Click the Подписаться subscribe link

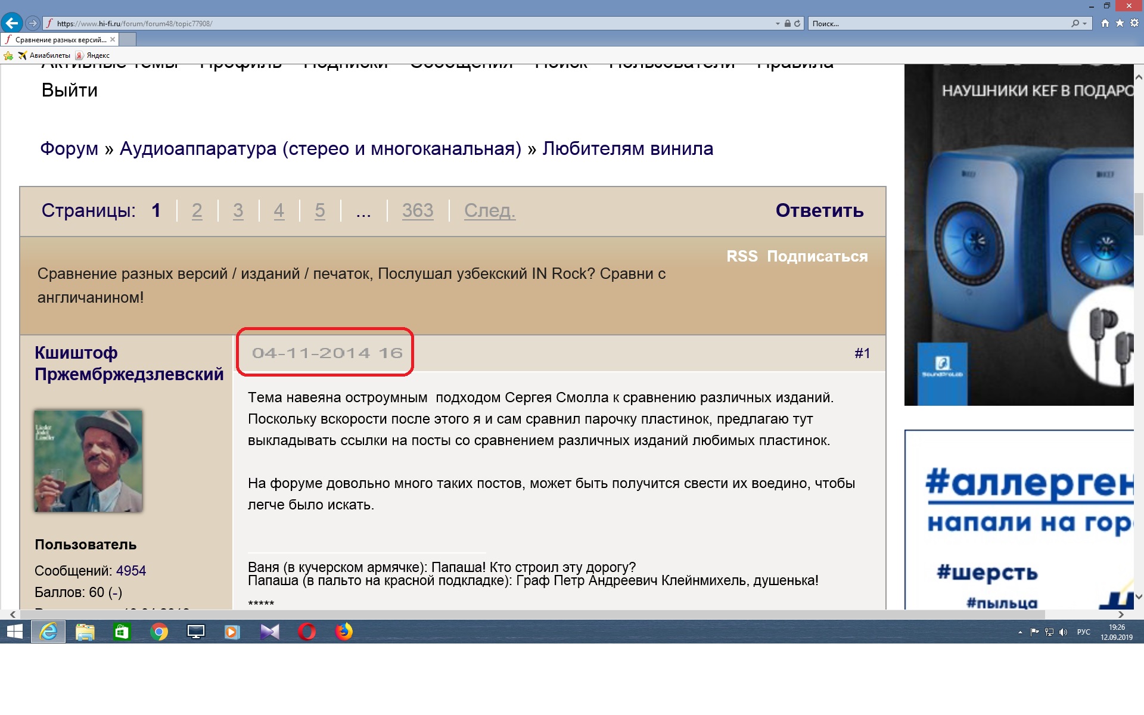tap(817, 256)
